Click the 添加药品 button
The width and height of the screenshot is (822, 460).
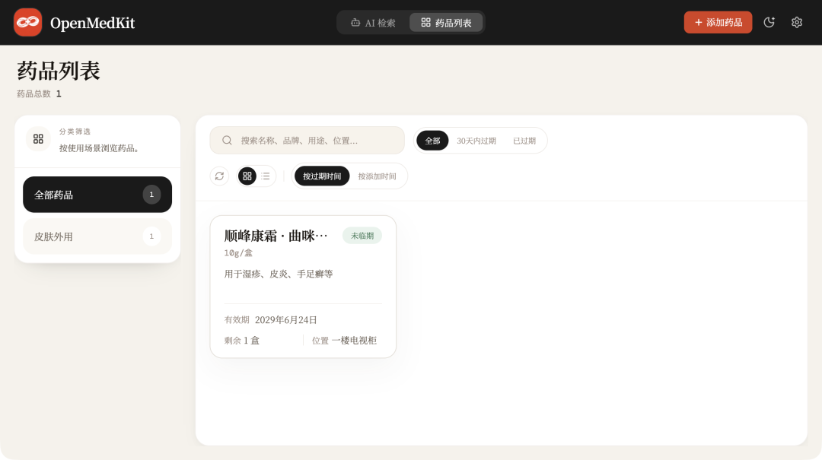[x=718, y=23]
